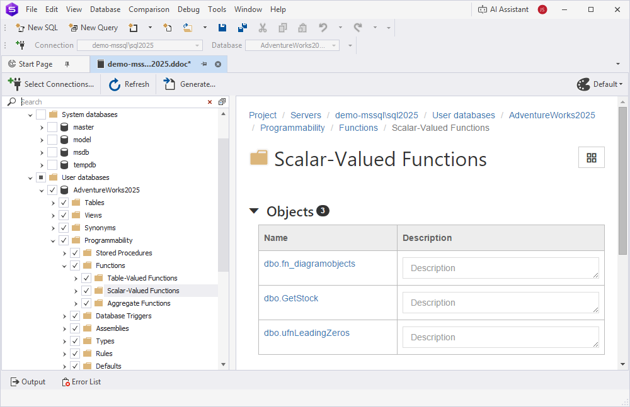Expand the master database node

pyautogui.click(x=42, y=128)
